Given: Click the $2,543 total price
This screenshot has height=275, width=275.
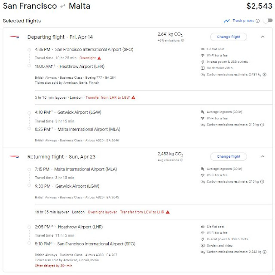Looking at the screenshot, I should 259,6.
